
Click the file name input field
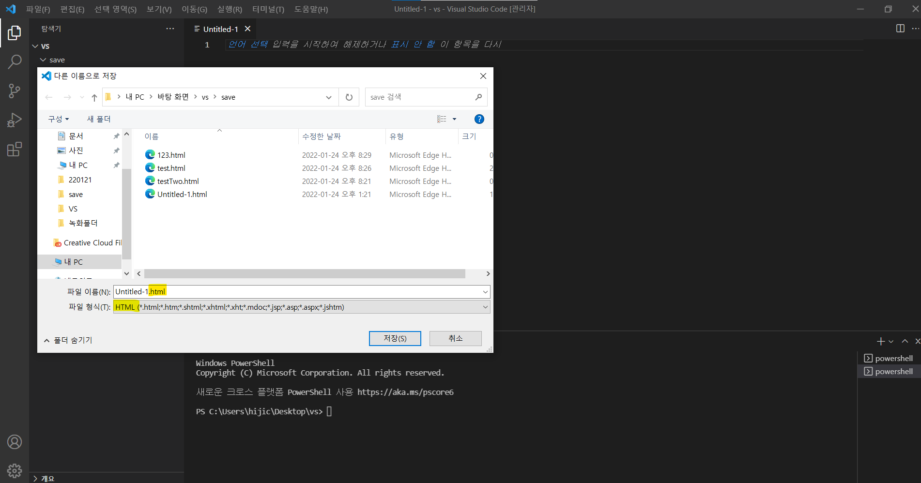tap(297, 291)
